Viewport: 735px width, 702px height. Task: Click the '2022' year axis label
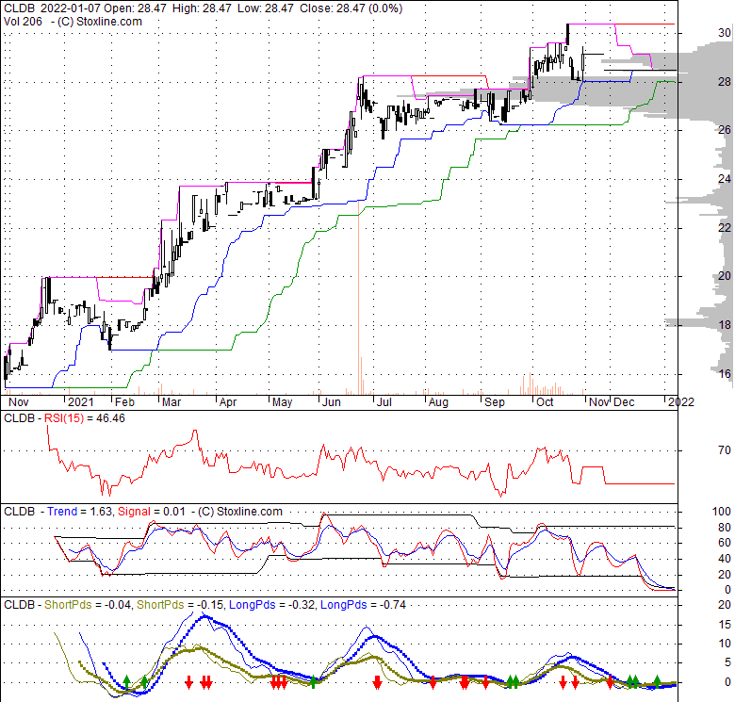point(681,402)
